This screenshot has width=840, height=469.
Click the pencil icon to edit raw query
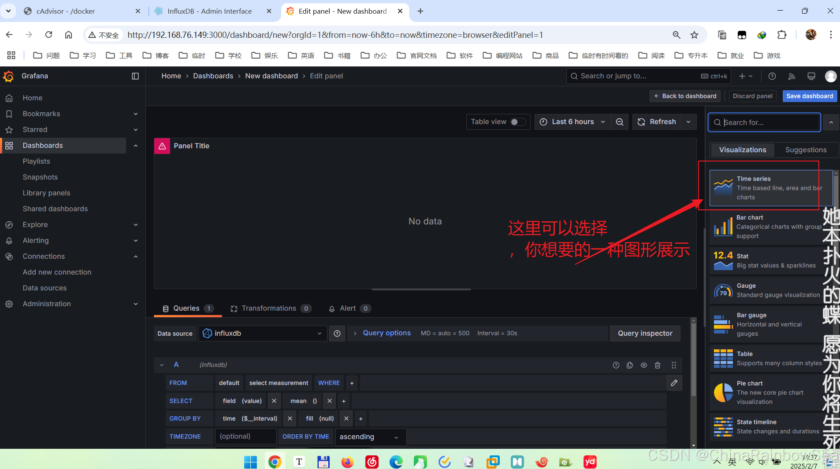click(x=674, y=383)
